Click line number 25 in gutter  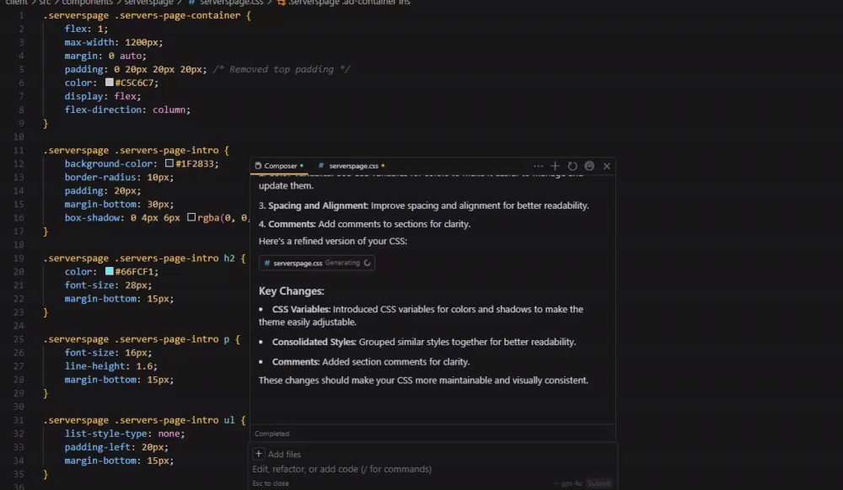coord(19,339)
